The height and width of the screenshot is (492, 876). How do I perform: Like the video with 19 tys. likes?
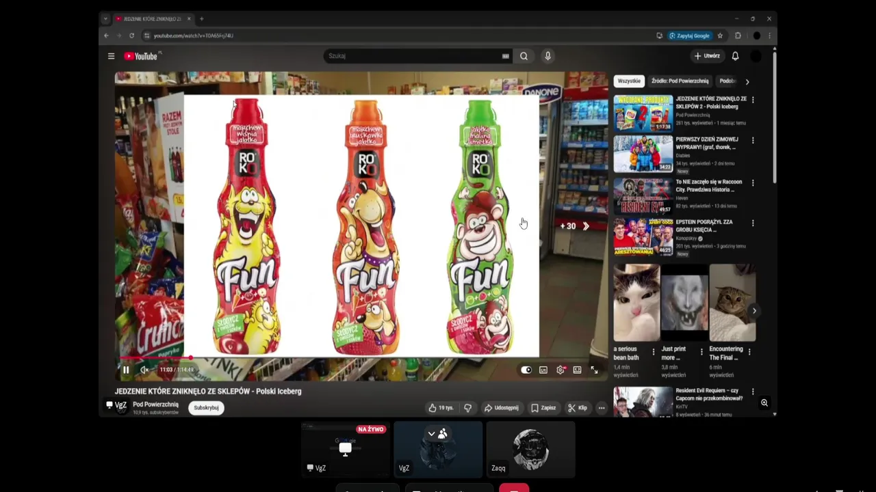[x=441, y=408]
